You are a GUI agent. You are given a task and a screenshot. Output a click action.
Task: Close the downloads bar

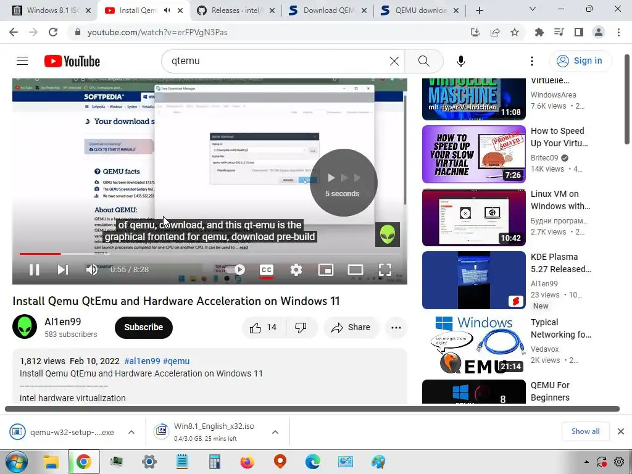(x=621, y=431)
